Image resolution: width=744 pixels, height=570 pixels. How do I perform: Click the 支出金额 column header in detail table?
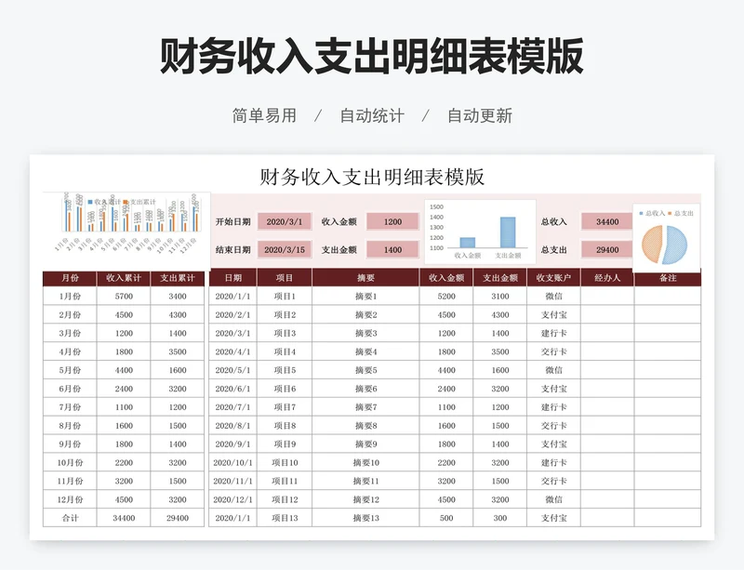pyautogui.click(x=500, y=278)
